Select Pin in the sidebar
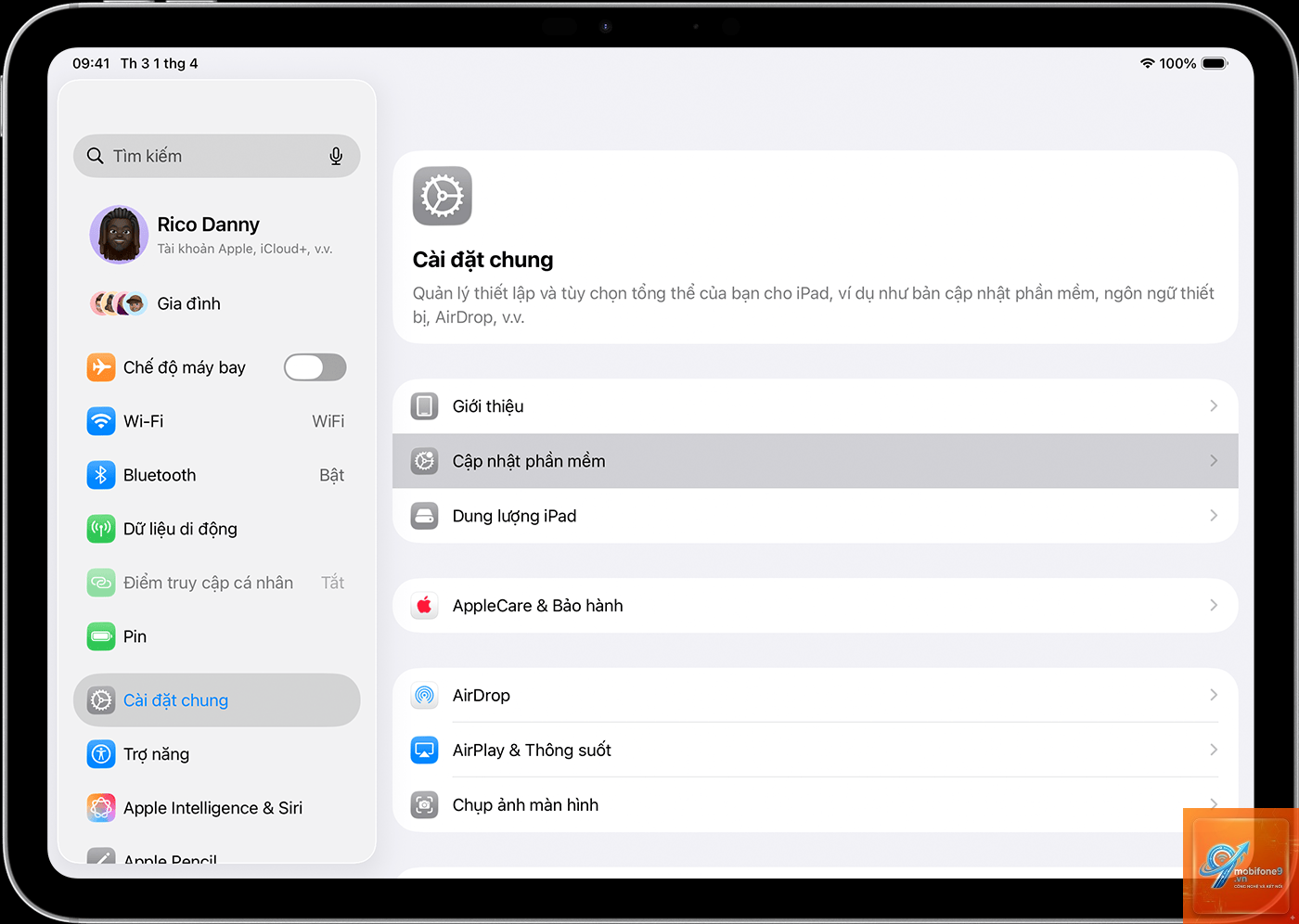This screenshot has height=924, width=1299. point(217,636)
